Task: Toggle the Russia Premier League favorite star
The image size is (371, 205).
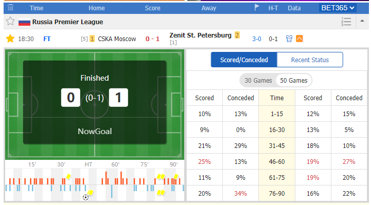Action: (10, 21)
